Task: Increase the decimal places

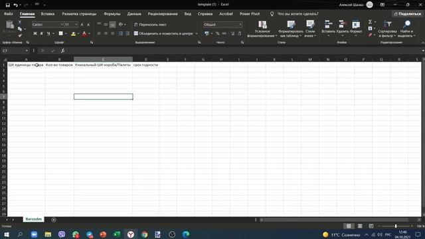Action: [x=232, y=34]
